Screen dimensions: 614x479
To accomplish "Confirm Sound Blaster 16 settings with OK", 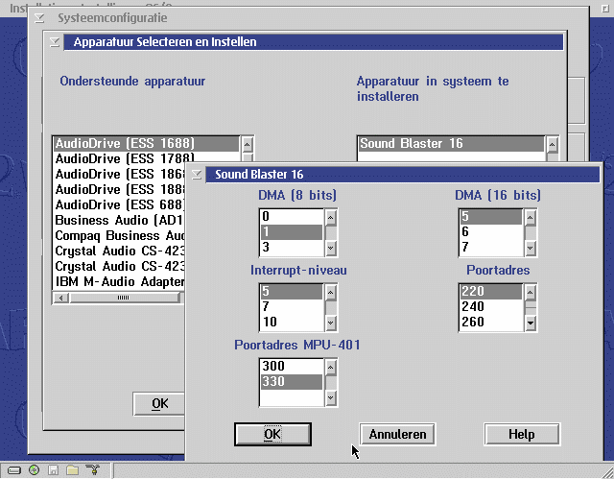I will tap(272, 434).
